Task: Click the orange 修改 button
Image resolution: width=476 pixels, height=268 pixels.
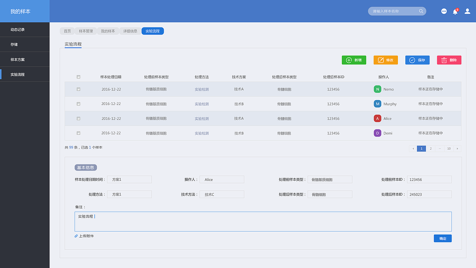Action: pyautogui.click(x=386, y=60)
